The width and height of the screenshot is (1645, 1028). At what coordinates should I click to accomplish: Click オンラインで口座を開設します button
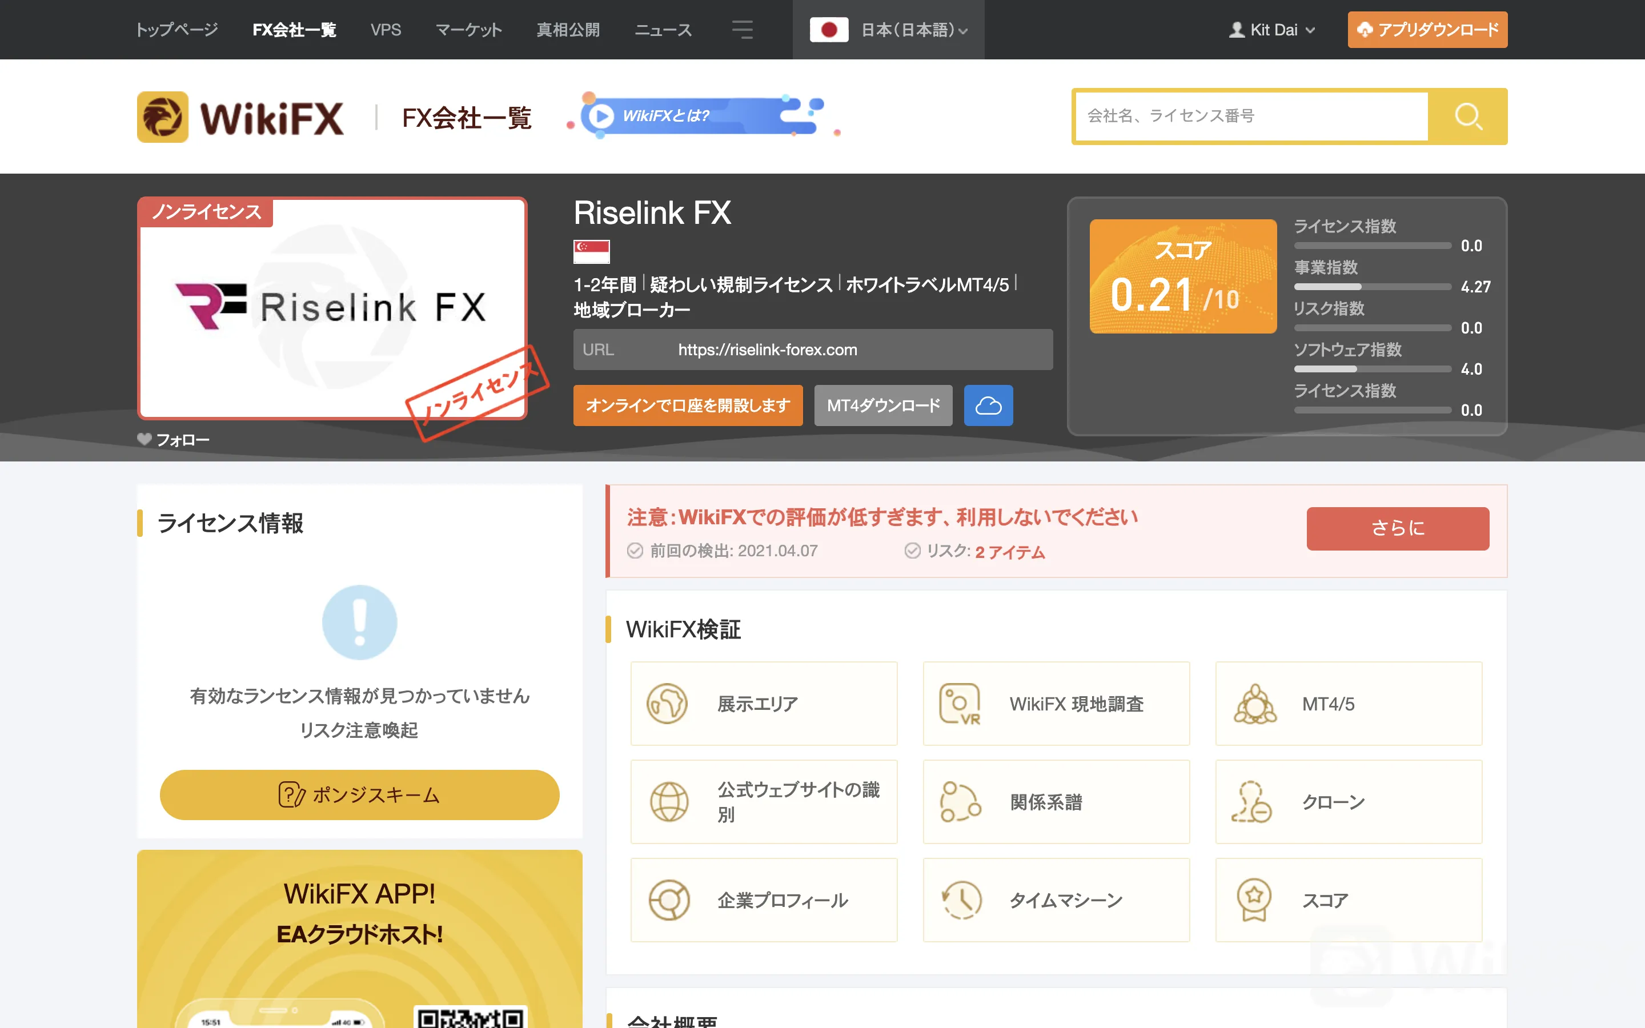tap(688, 405)
